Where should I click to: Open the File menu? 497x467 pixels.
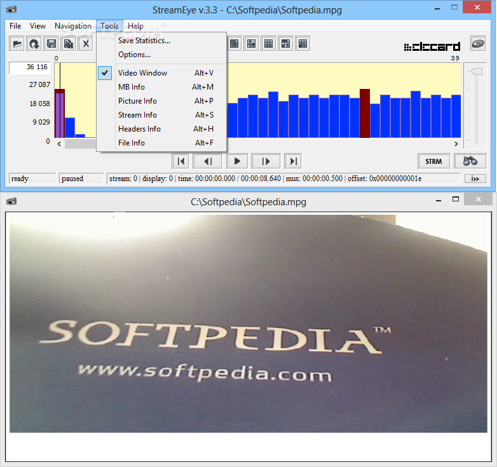pyautogui.click(x=15, y=26)
